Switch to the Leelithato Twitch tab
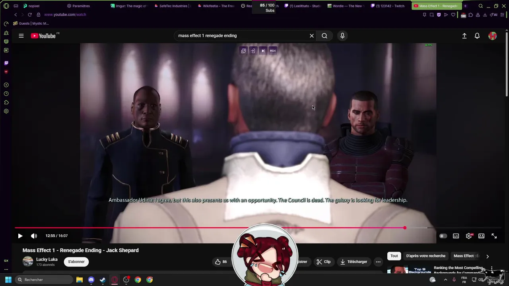Viewport: 509px width, 286px height. 303,6
